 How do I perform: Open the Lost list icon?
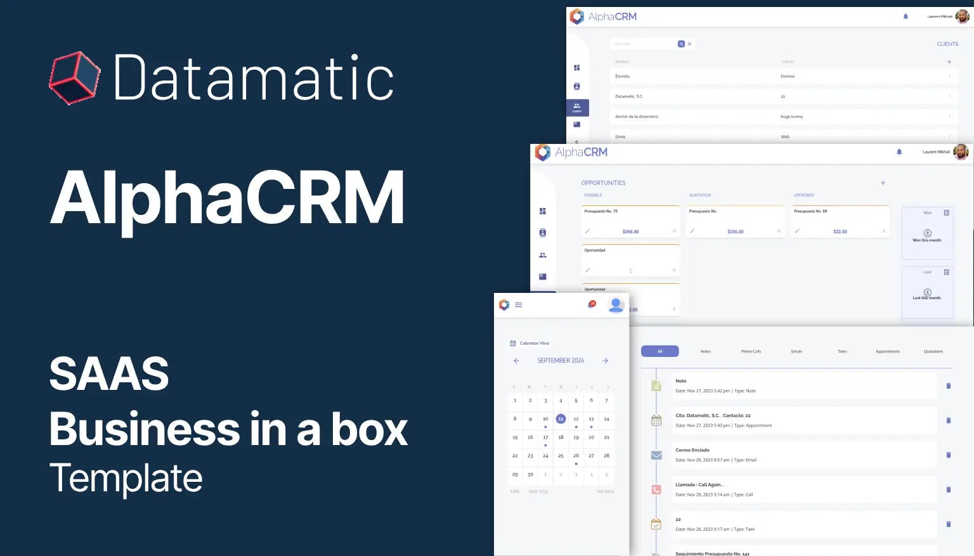point(946,272)
